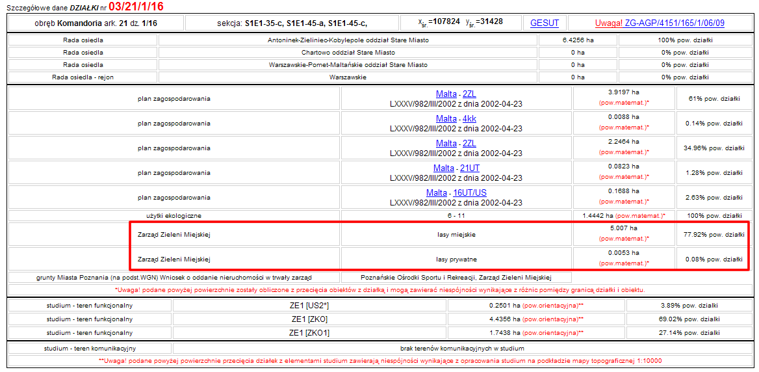Click the 4kk plan link
This screenshot has width=759, height=372.
pos(469,118)
